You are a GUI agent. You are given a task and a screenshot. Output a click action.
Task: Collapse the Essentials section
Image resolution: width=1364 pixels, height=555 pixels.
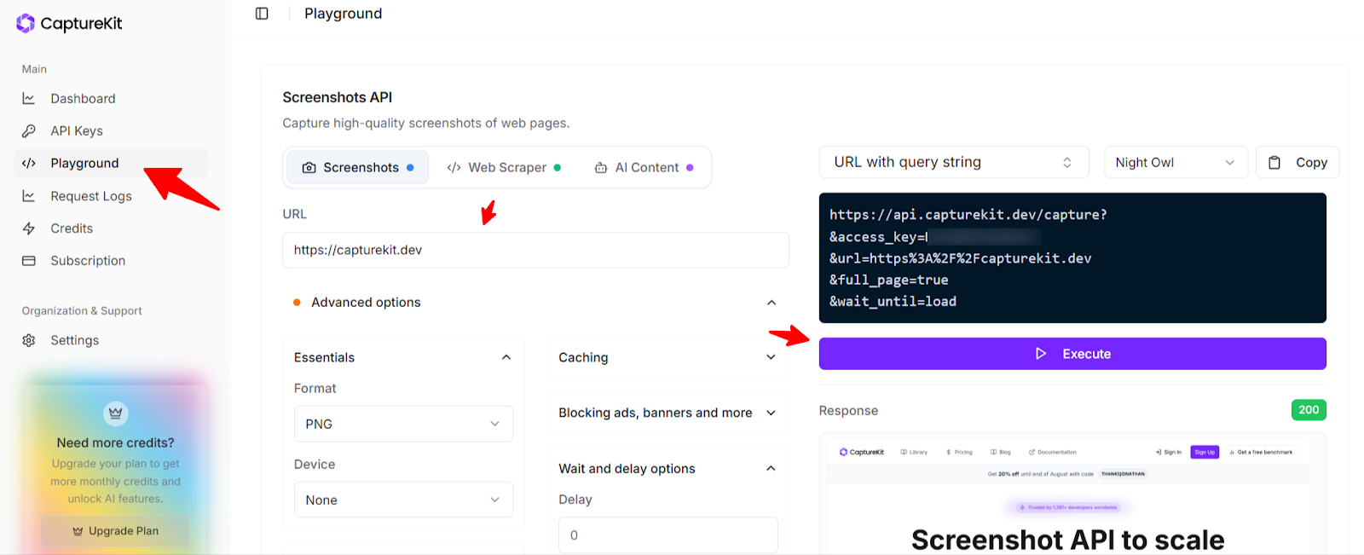[x=403, y=357]
